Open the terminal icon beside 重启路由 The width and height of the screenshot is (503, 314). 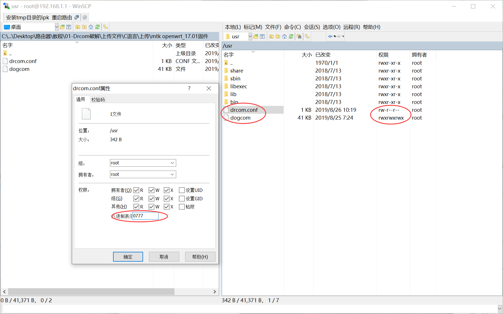coord(77,17)
